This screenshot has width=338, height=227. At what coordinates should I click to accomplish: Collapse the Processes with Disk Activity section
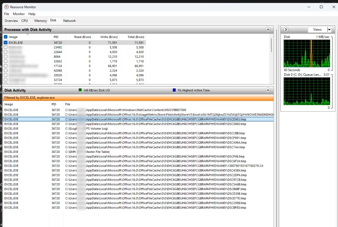(268, 29)
